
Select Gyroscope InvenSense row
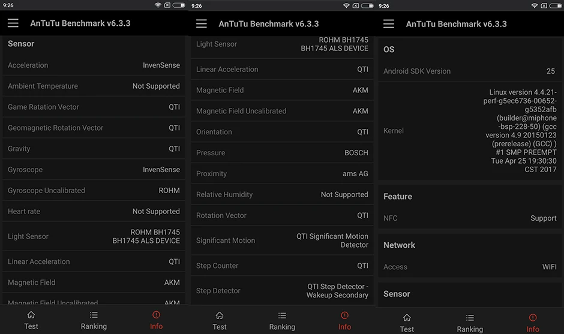pos(94,169)
